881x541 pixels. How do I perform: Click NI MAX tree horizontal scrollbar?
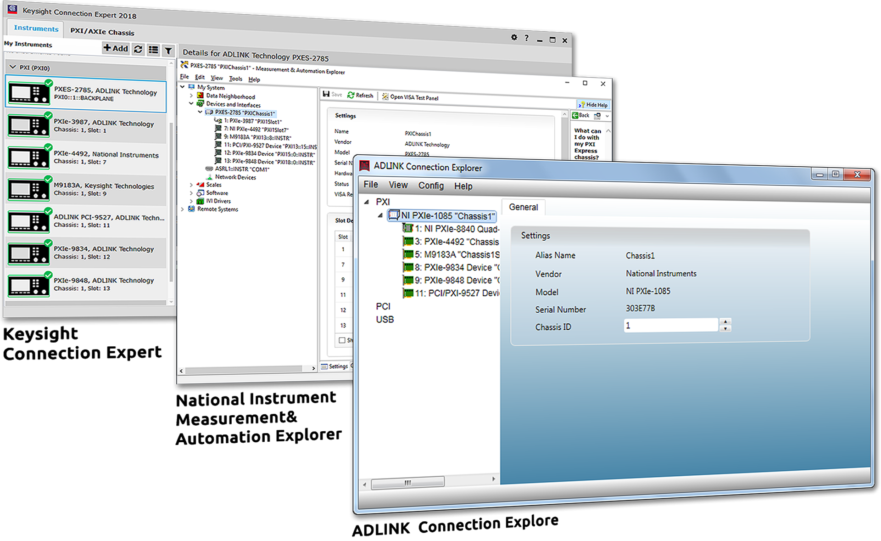[243, 369]
